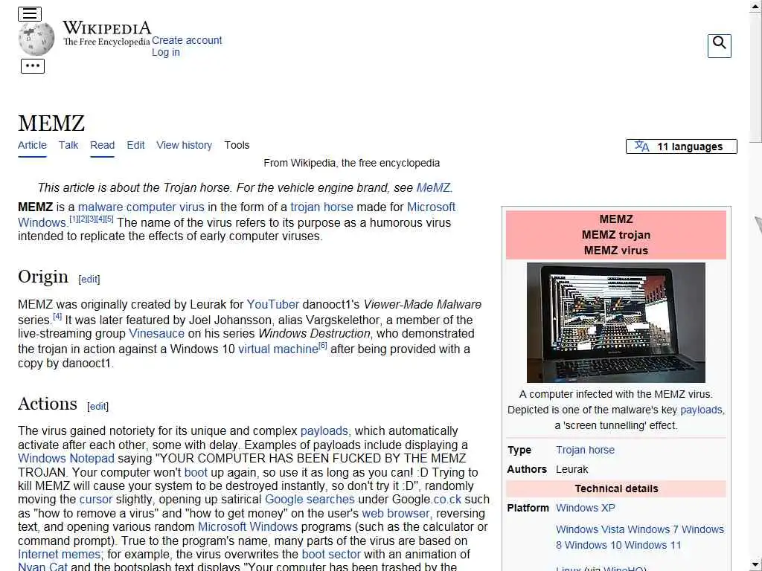Open the Windows 11 infobox link

pos(653,545)
